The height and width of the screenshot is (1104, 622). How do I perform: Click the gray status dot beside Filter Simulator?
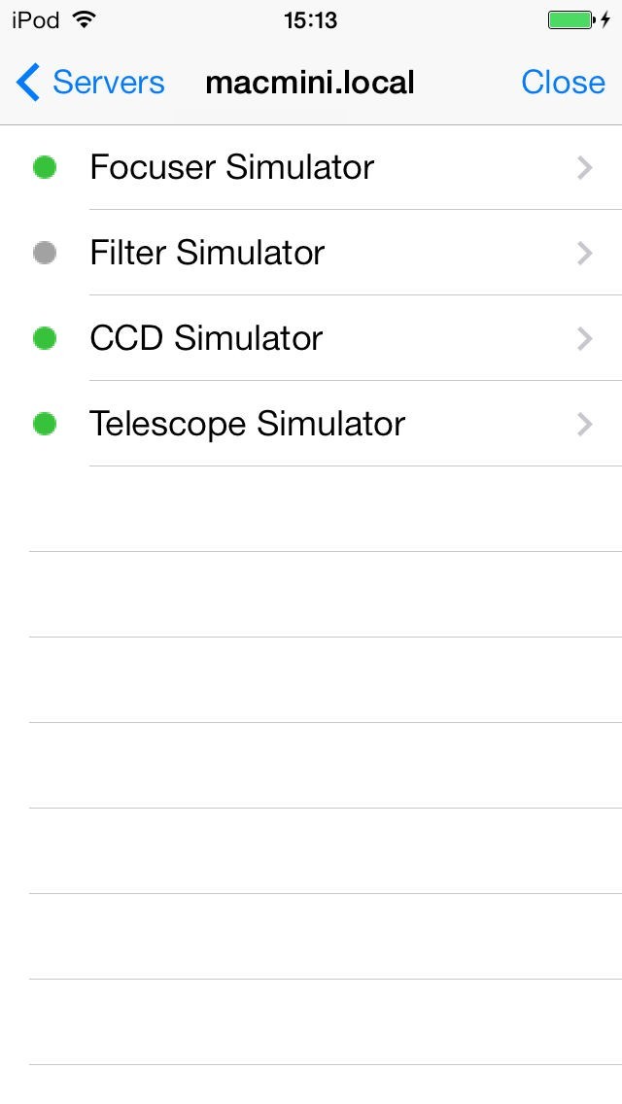[45, 254]
